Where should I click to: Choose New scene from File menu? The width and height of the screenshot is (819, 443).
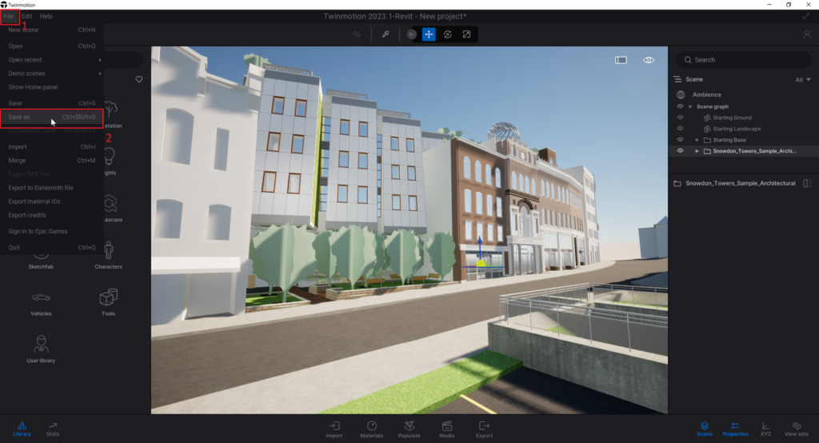click(x=52, y=30)
